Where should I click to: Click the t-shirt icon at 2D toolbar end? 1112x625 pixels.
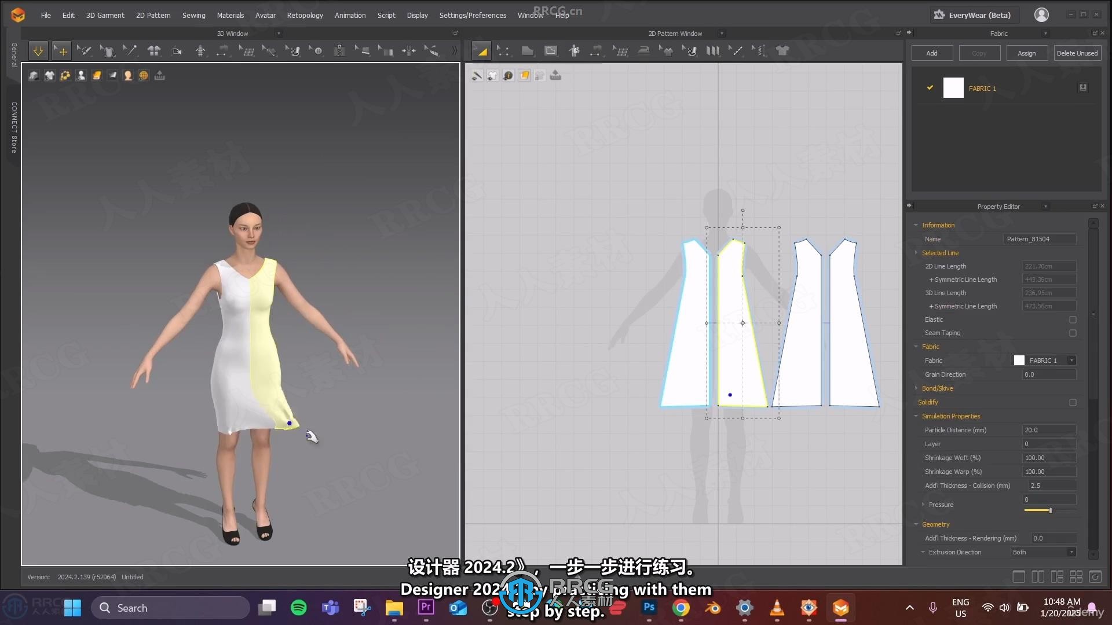782,51
